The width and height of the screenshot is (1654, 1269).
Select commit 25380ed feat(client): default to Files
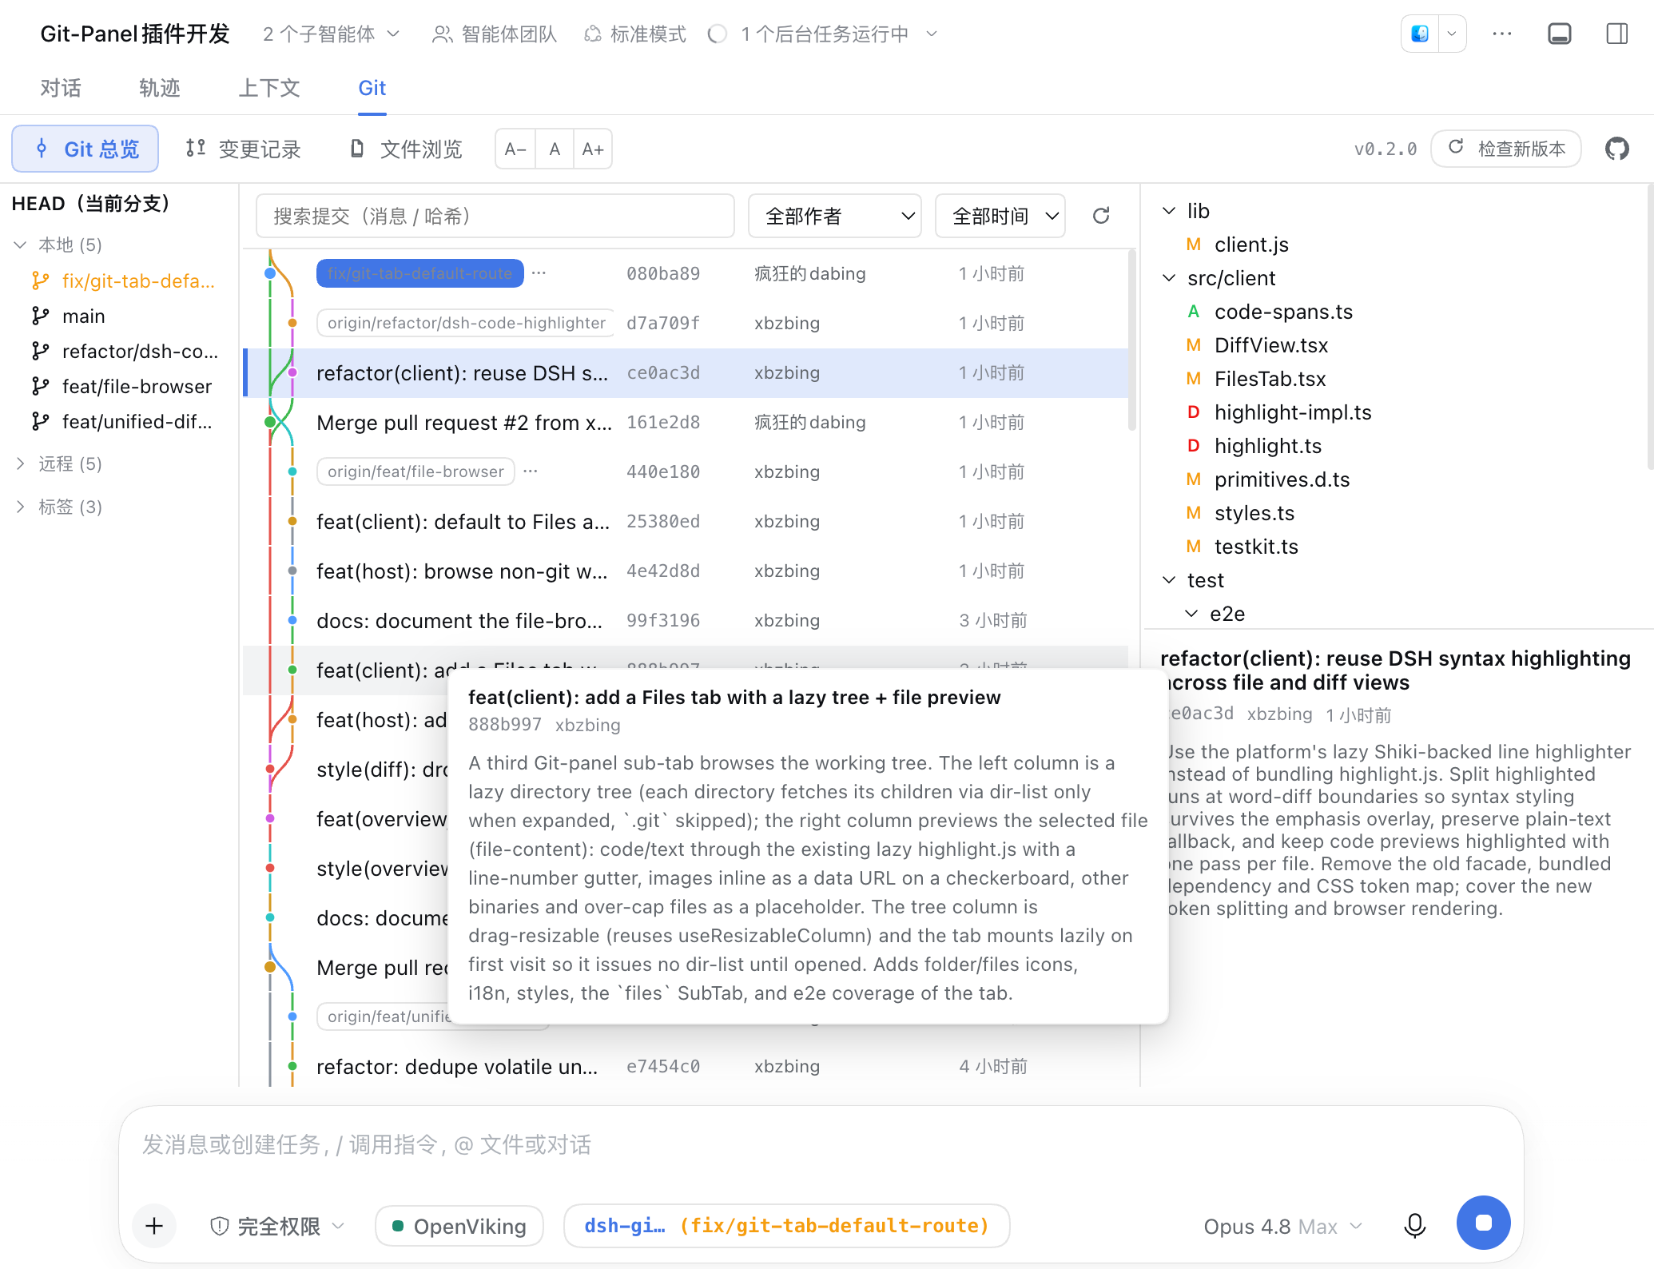tap(686, 522)
